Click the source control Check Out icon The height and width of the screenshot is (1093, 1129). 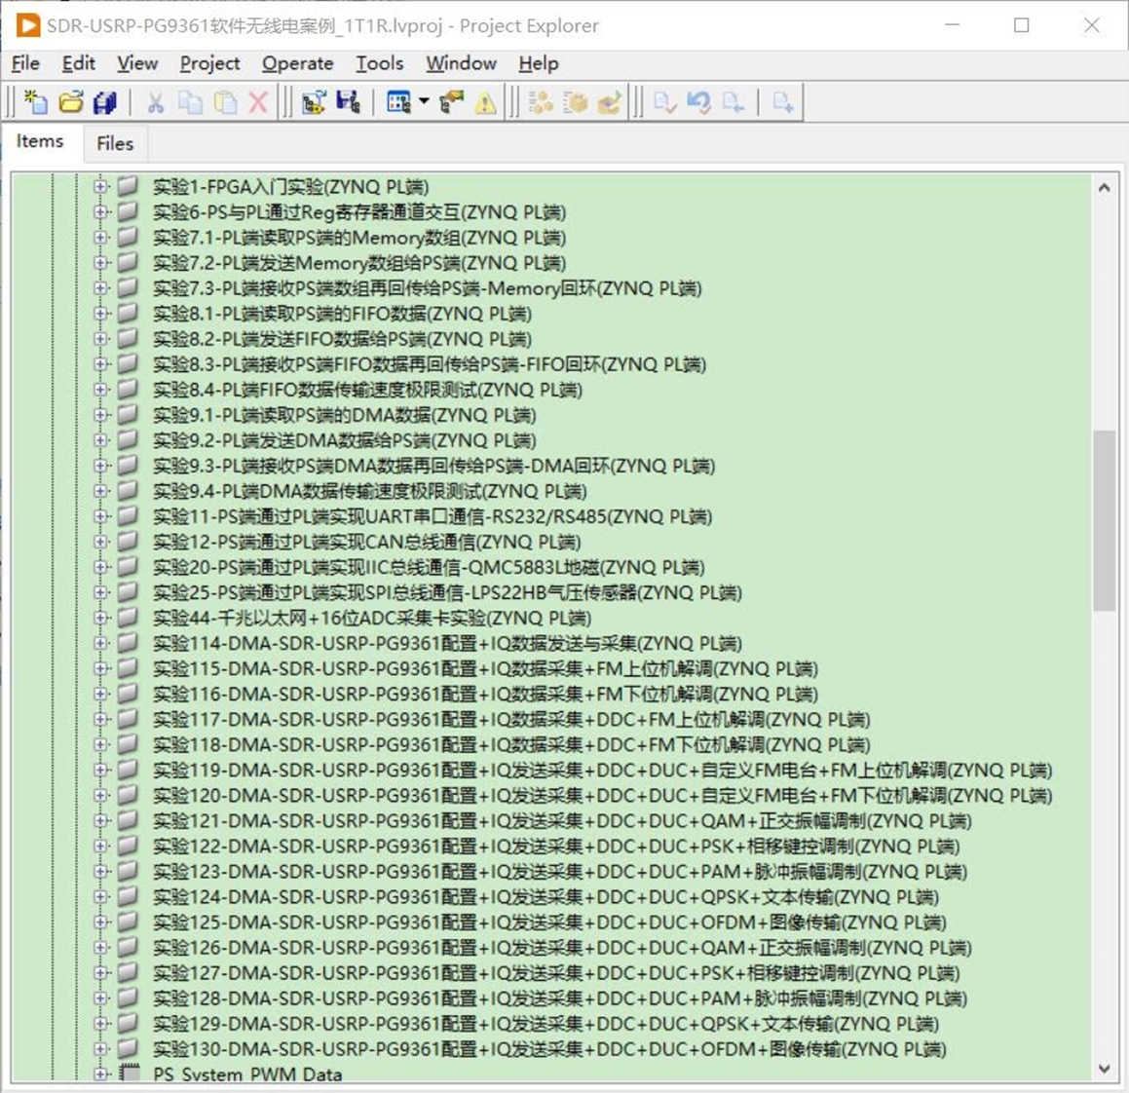tap(733, 102)
